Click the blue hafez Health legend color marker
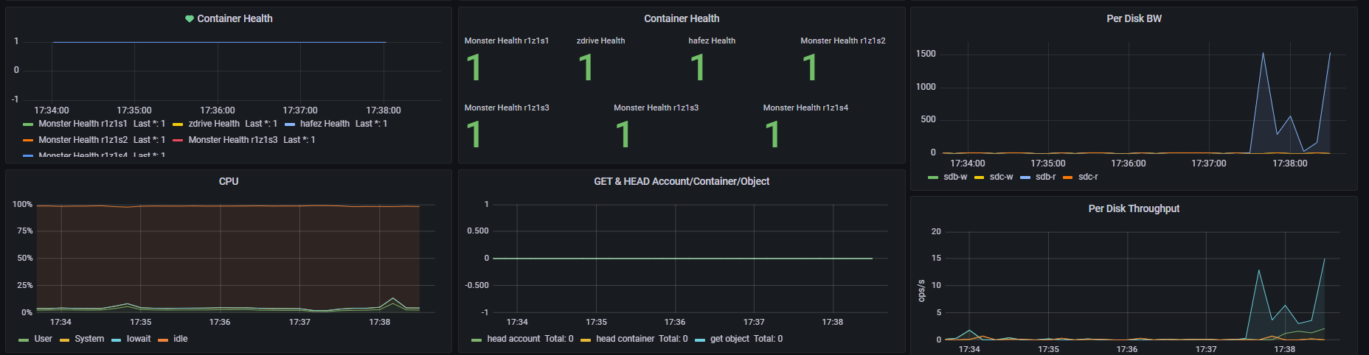 [290, 124]
